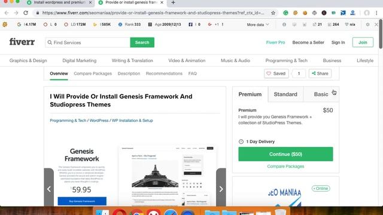Open Fiverr Pro link

click(275, 42)
